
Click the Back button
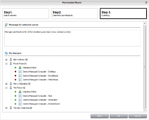tap(100, 116)
